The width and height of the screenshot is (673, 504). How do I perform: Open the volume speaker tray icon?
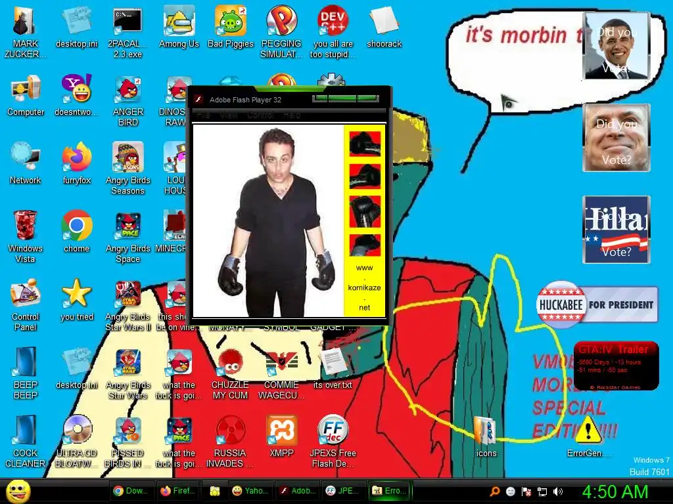pyautogui.click(x=558, y=491)
